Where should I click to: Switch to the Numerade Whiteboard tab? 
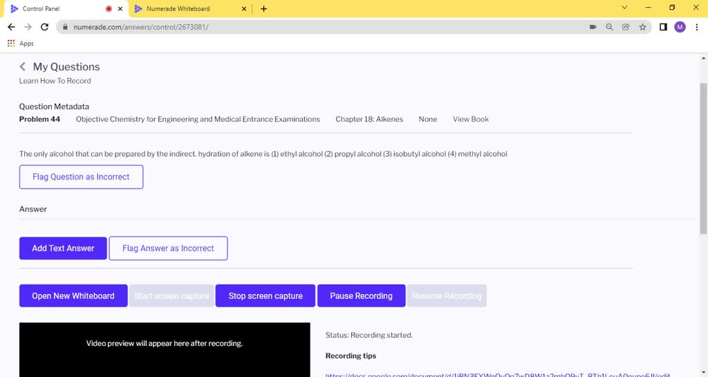point(178,9)
